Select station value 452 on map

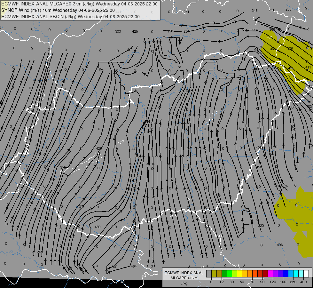259,167
